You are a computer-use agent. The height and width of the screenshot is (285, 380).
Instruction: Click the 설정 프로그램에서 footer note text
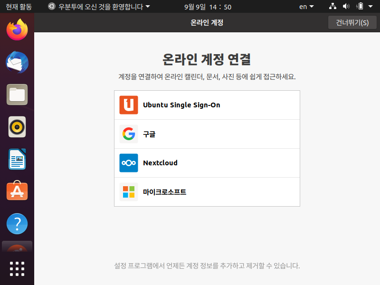pyautogui.click(x=207, y=266)
